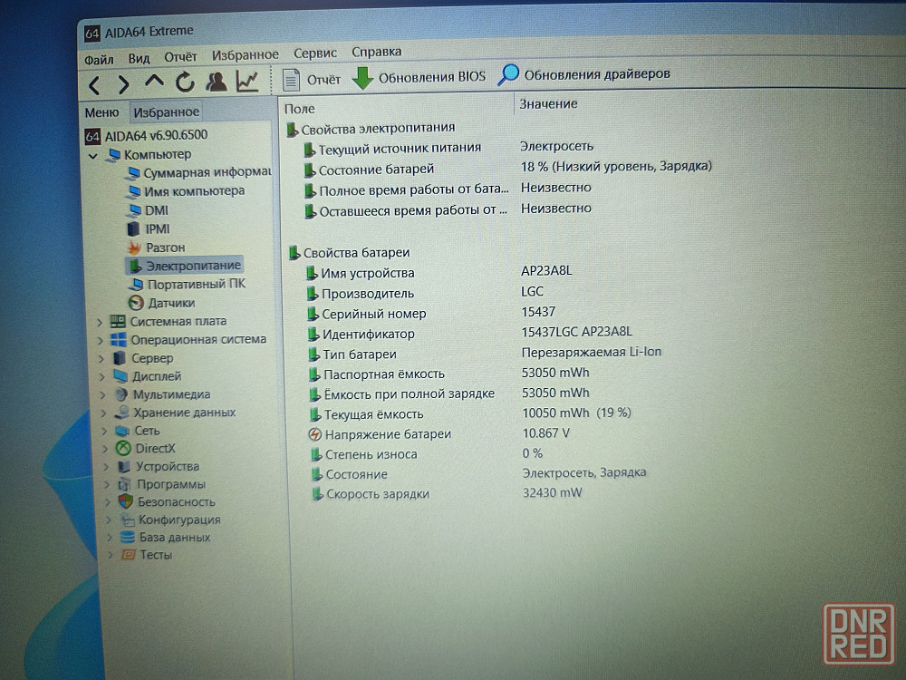The width and height of the screenshot is (906, 680).
Task: Click the Тесты tree icon
Action: point(129,555)
